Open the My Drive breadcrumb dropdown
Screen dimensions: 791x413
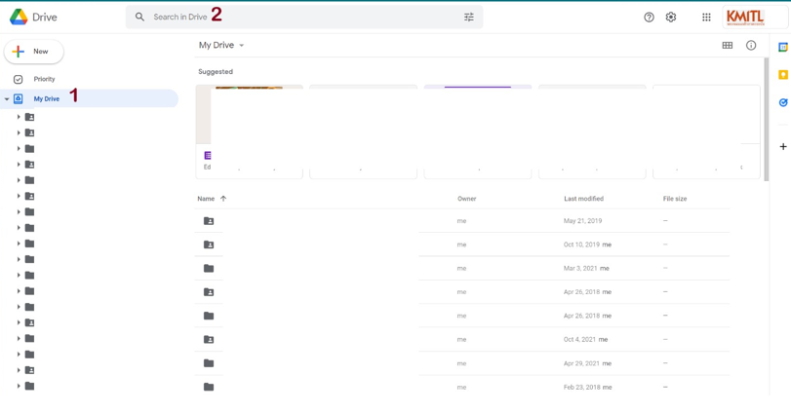pos(222,46)
